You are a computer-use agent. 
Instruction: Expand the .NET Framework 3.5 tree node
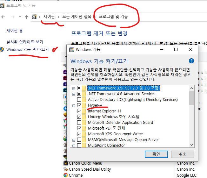coord(74,89)
